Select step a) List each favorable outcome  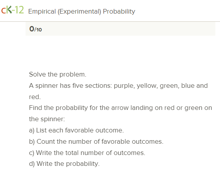(76, 130)
